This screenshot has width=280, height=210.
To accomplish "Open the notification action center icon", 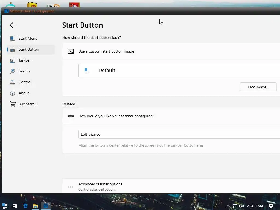I will coord(271,206).
